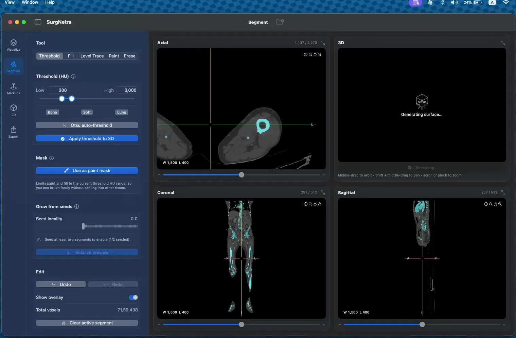The height and width of the screenshot is (338, 516).
Task: Maximize the Coronal viewport
Action: (x=323, y=192)
